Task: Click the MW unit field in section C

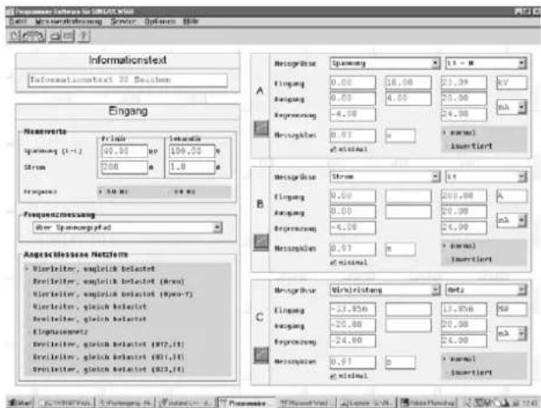Action: 511,309
